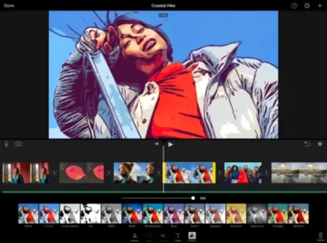
Task: Apply the Vintage filter
Action: click(x=278, y=214)
